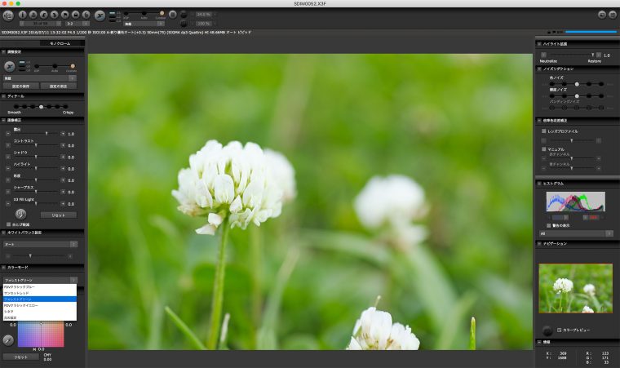Viewport: 620px width, 368px height.
Task: Select the Custom point on adjustment mode selector
Action: [73, 66]
